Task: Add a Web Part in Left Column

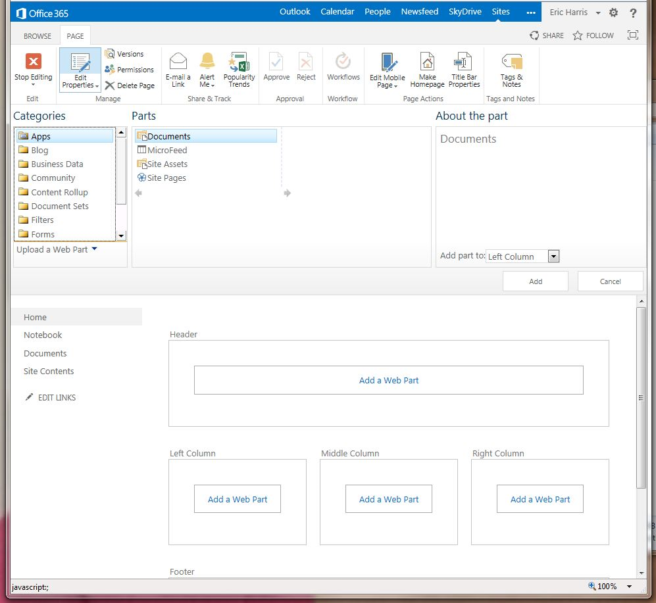Action: coord(238,499)
